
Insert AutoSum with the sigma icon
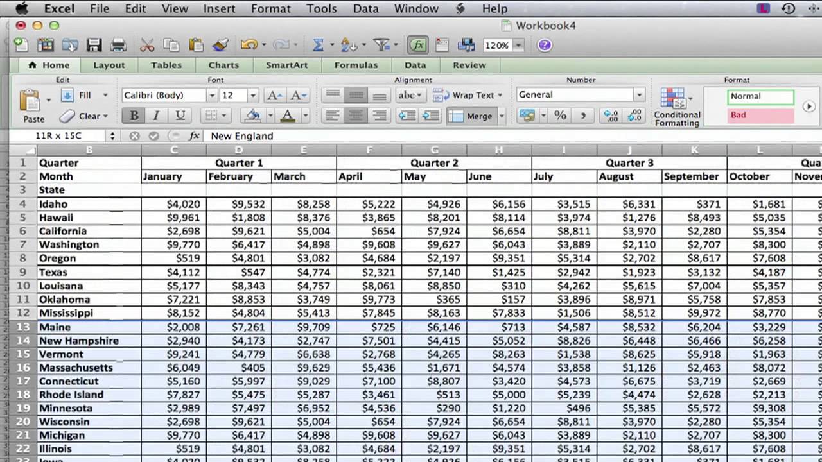tap(318, 45)
